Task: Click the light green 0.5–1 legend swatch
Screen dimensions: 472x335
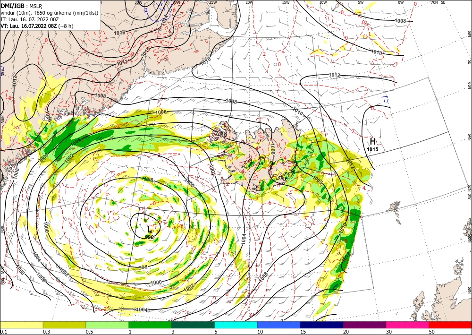Action: pos(107,325)
